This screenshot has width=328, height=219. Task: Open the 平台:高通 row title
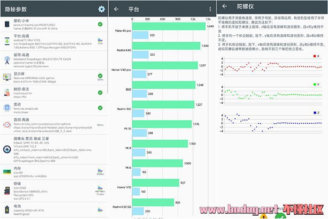(22, 36)
